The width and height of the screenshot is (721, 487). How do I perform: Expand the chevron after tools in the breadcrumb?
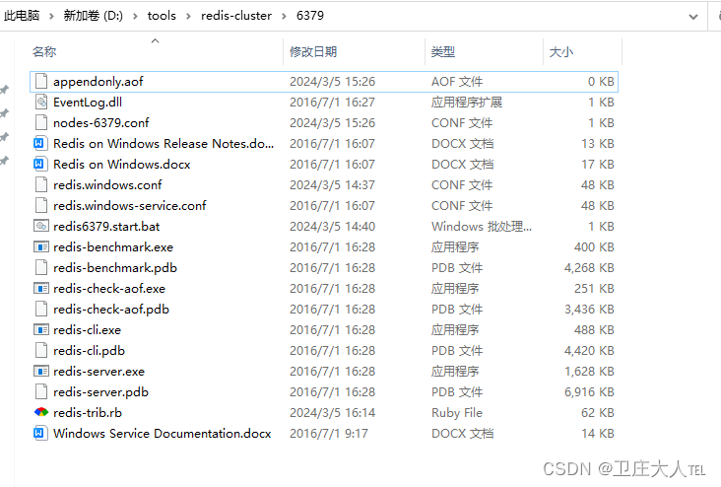point(188,16)
